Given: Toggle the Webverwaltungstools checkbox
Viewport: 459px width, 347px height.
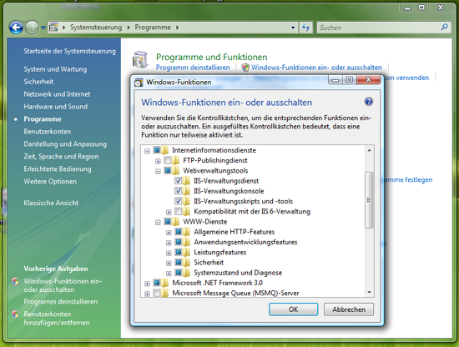Looking at the screenshot, I should pos(168,170).
